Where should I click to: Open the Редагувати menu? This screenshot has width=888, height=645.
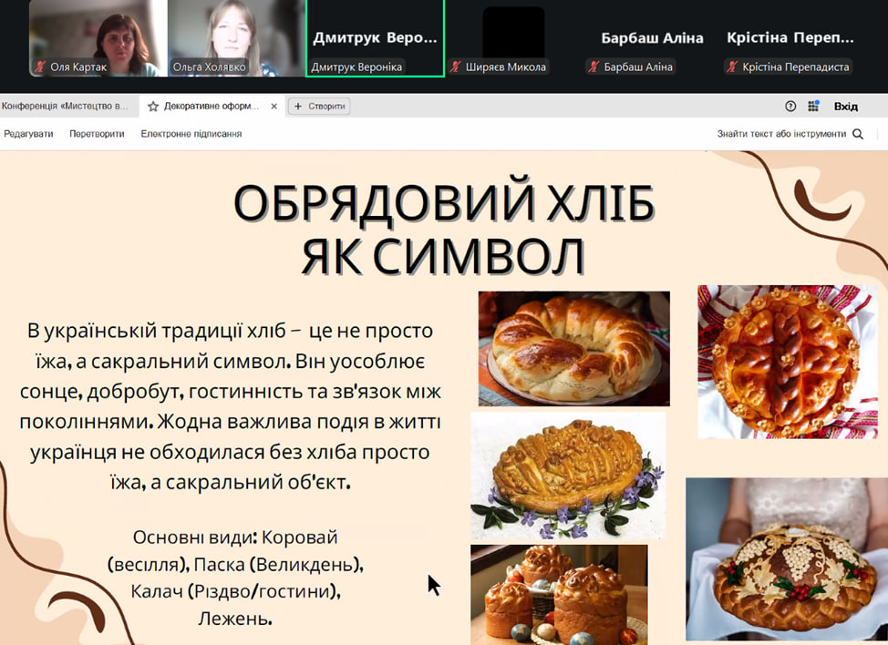[28, 134]
